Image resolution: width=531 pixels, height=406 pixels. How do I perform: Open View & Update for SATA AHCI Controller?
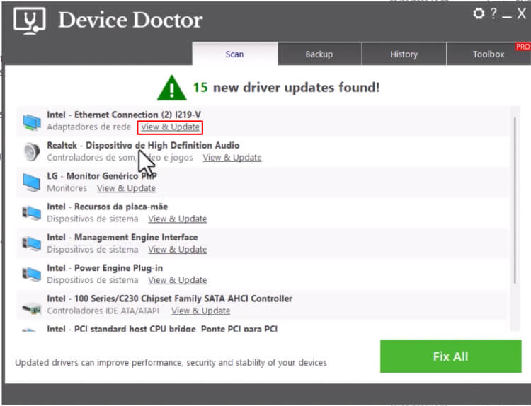point(201,311)
